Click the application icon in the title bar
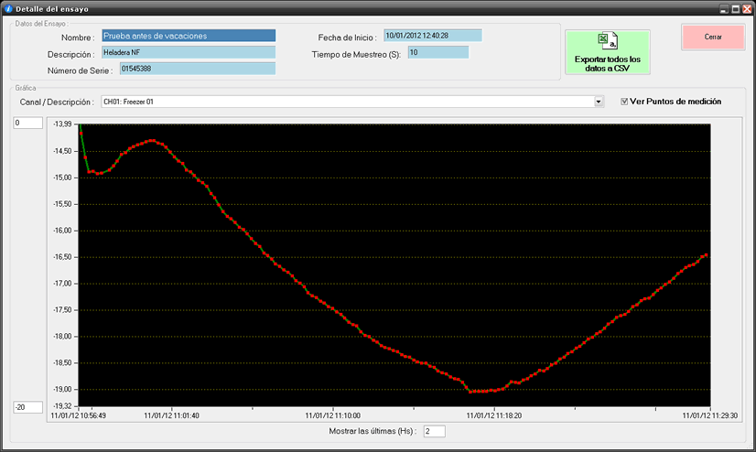Viewport: 756px width, 452px height. (7, 7)
